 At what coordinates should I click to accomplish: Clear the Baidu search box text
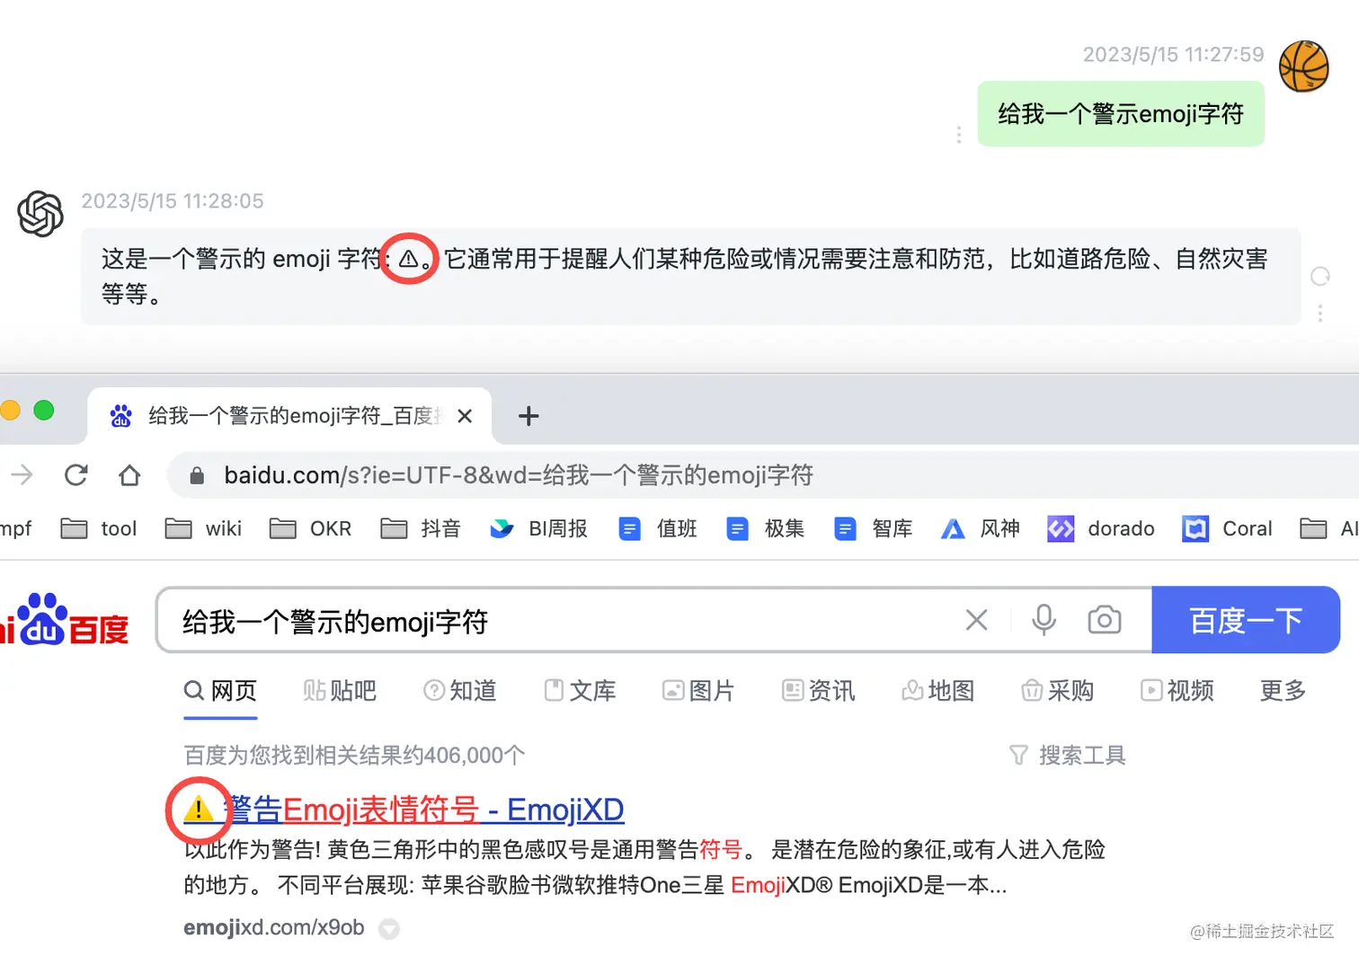[976, 620]
